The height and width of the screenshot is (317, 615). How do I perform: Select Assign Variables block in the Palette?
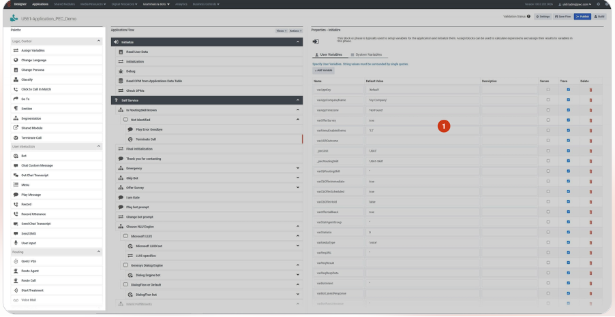[57, 50]
